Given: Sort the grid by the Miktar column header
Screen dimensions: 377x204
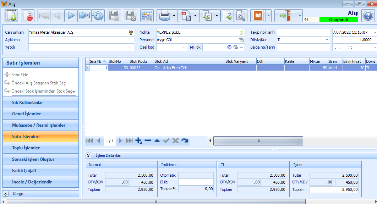Looking at the screenshot, I should [x=318, y=61].
